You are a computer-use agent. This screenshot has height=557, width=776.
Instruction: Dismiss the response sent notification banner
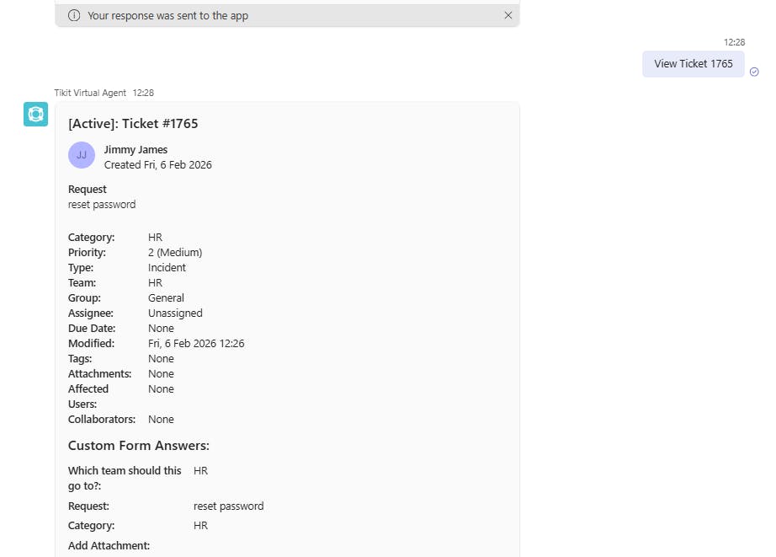click(x=508, y=15)
